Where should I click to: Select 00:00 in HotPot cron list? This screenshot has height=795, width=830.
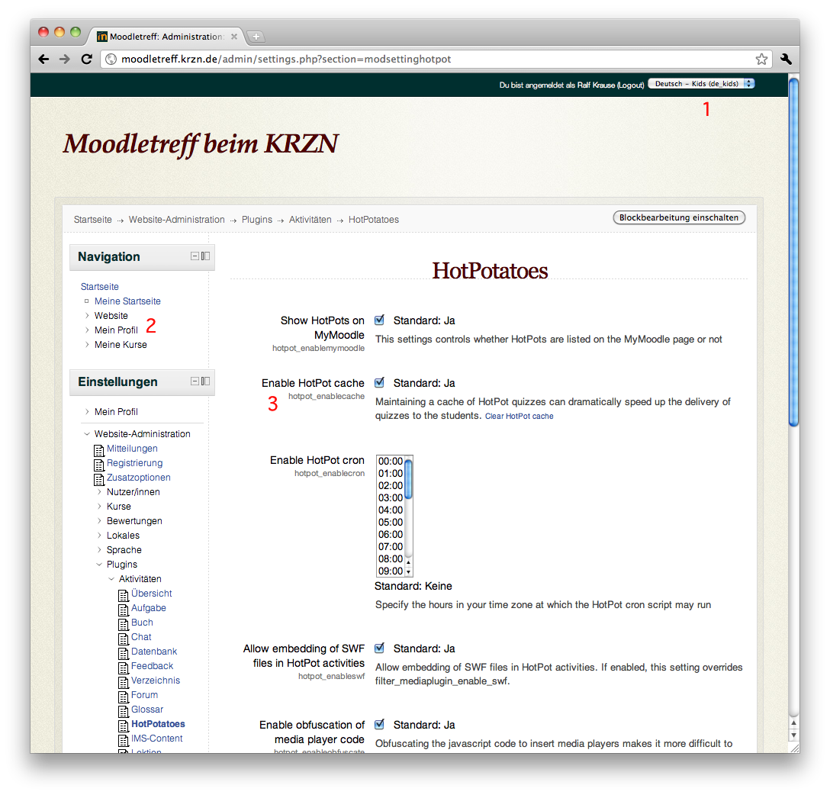[x=391, y=461]
